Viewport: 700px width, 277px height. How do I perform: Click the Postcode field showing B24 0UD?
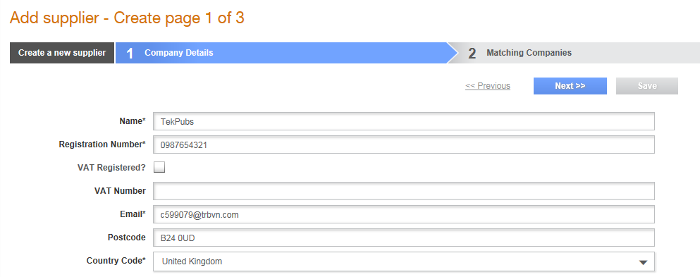(x=403, y=238)
